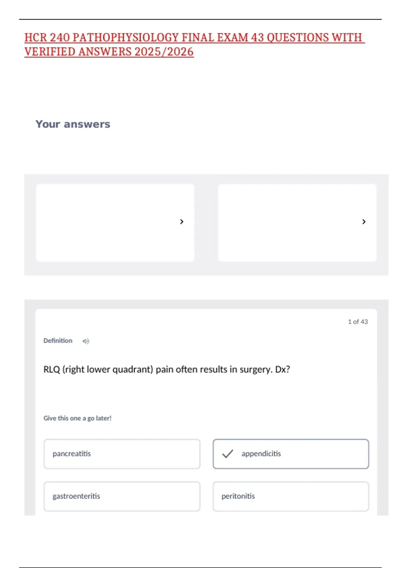401x568 pixels.
Task: Click the checkmark icon beside appendicitis
Action: 228,454
